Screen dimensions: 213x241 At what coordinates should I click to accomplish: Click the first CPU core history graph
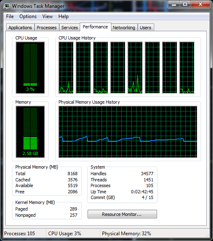66,67
